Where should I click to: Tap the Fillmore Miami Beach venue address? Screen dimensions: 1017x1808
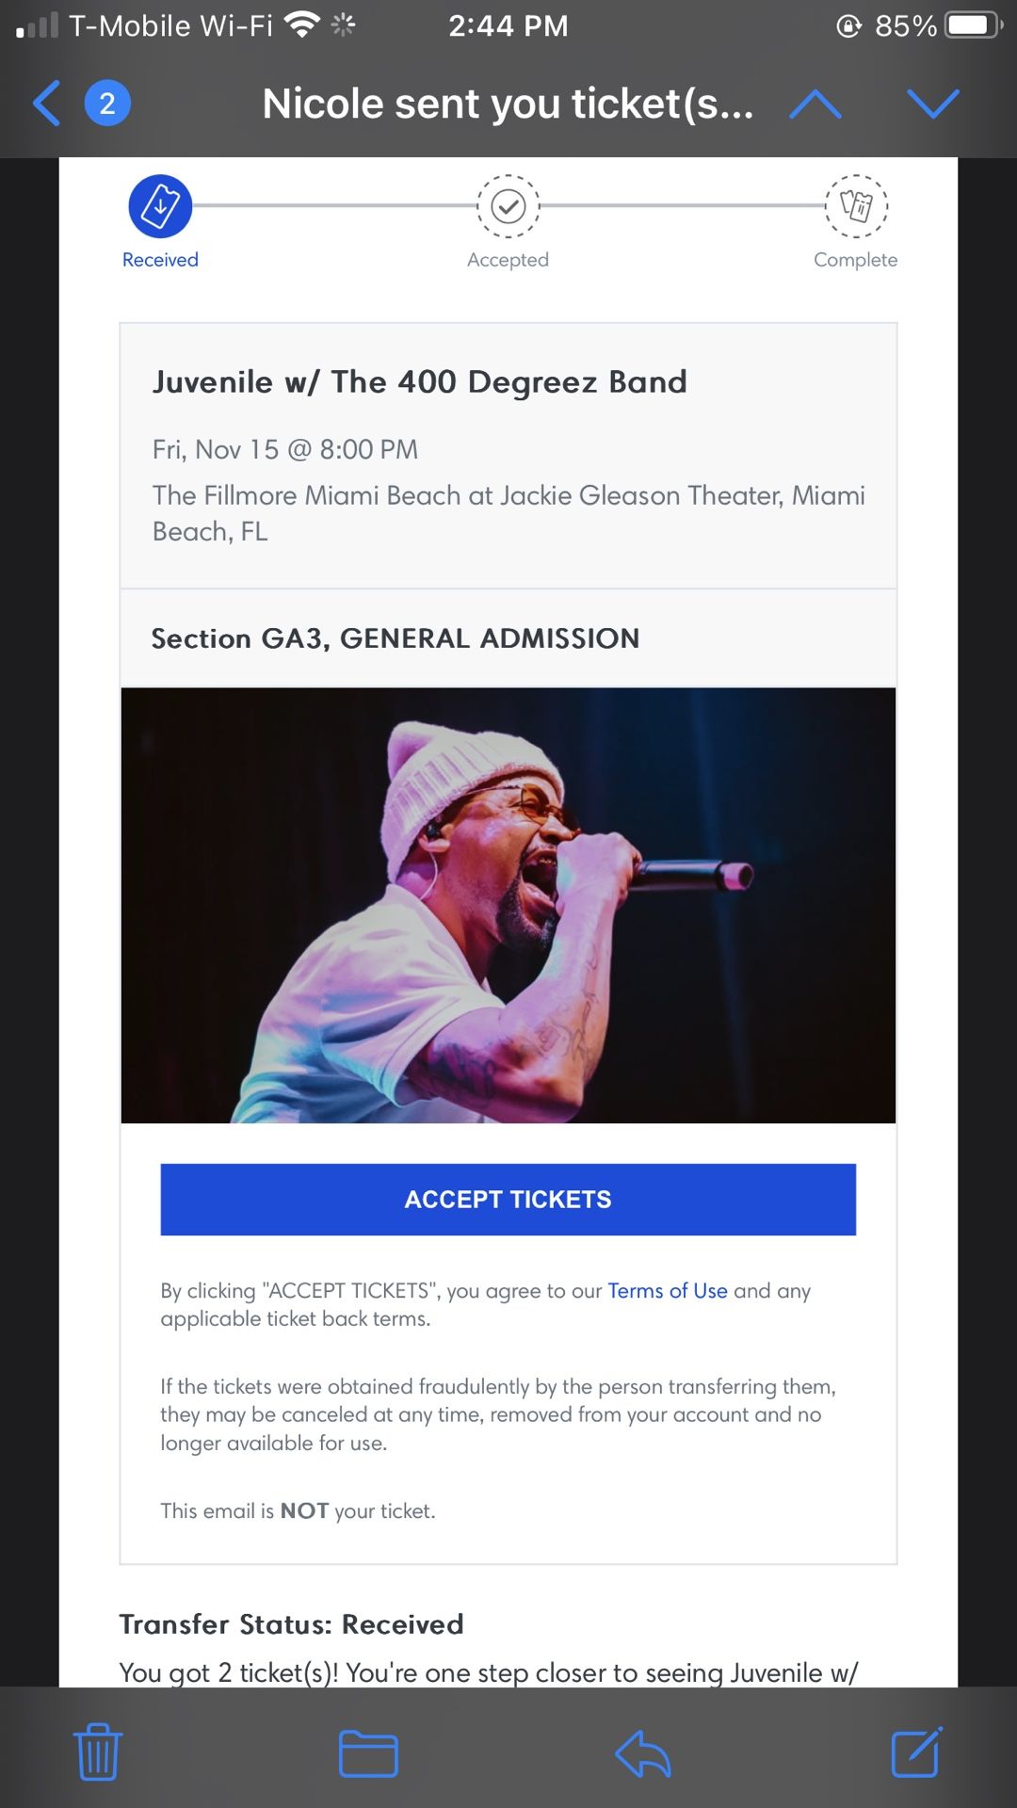point(508,513)
